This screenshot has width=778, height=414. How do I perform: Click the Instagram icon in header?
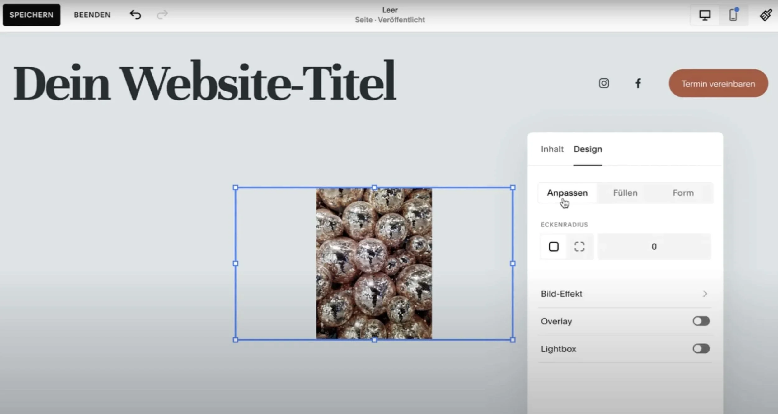[x=604, y=83]
